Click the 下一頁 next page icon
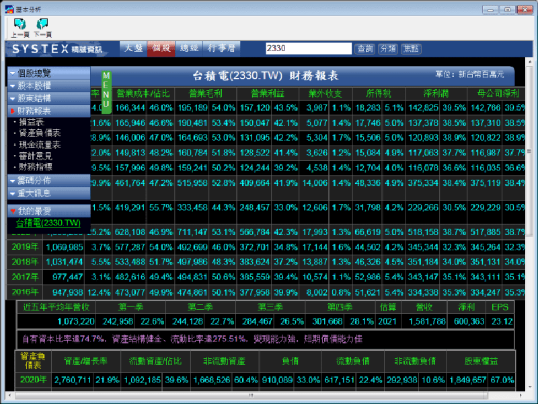Screen dimensions: 538x404 click(42, 26)
